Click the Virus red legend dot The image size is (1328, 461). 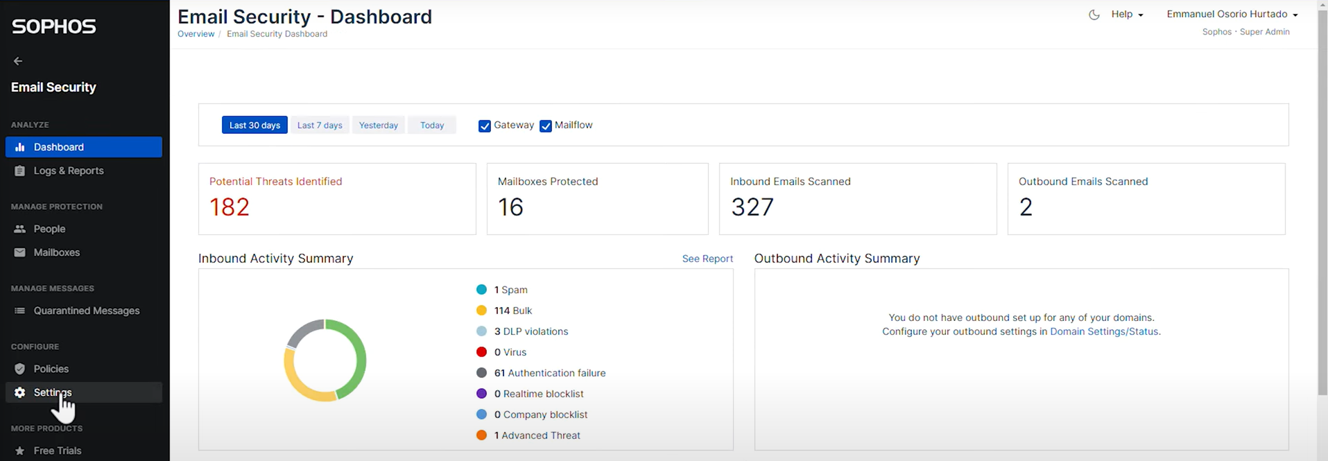pos(481,352)
